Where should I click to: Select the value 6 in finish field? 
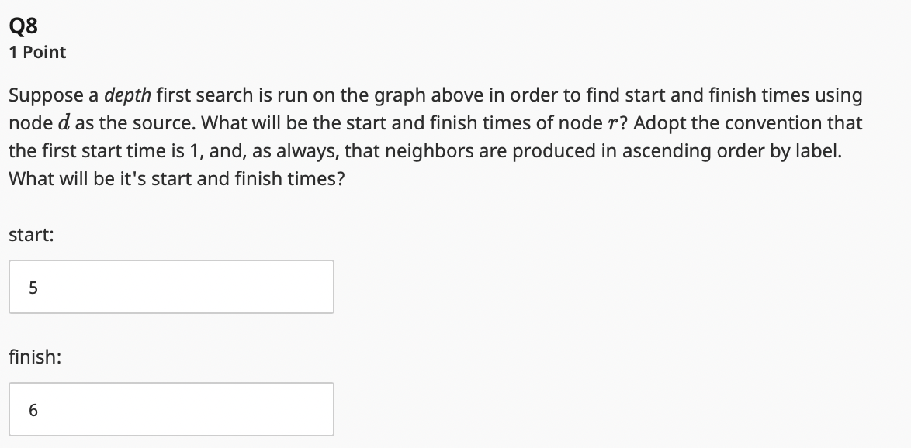tap(32, 410)
